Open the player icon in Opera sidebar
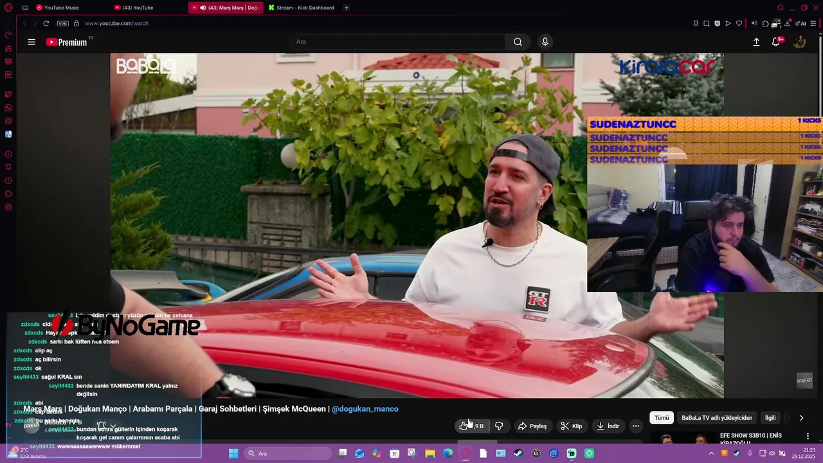The image size is (823, 463). pos(8,154)
